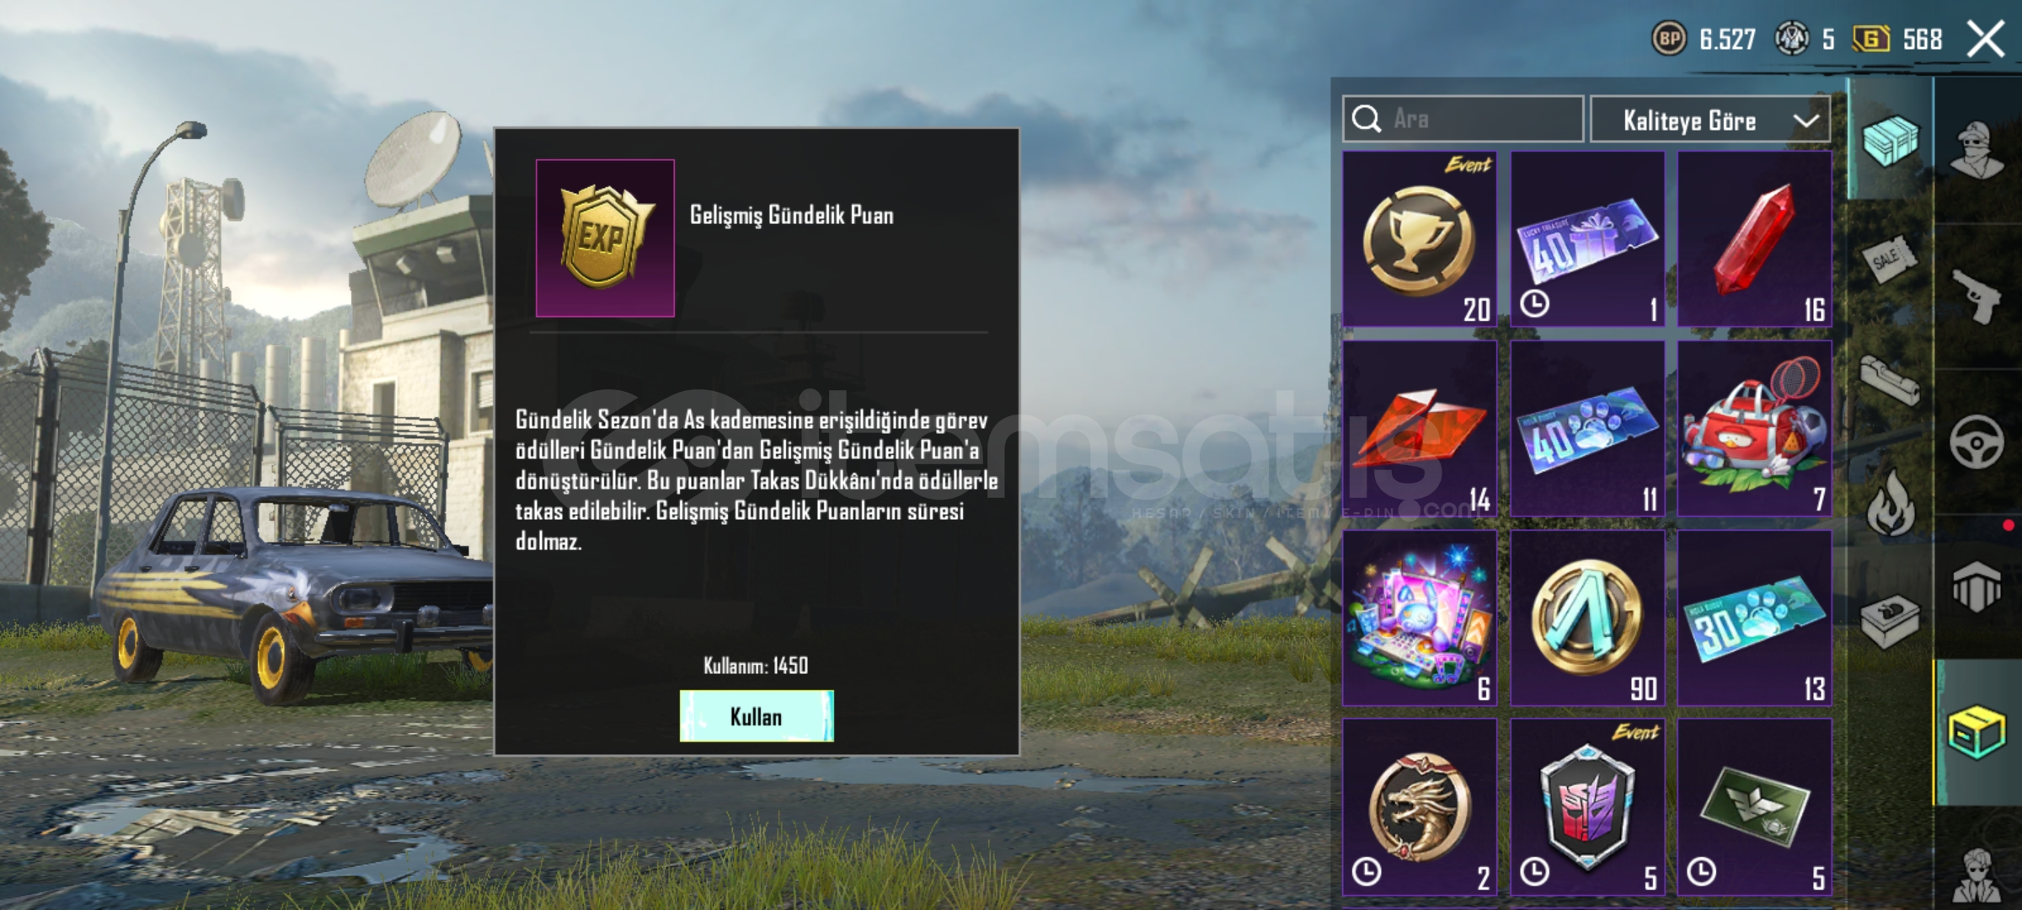Select the colorful music stage item
Image resolution: width=2022 pixels, height=910 pixels.
[1420, 618]
